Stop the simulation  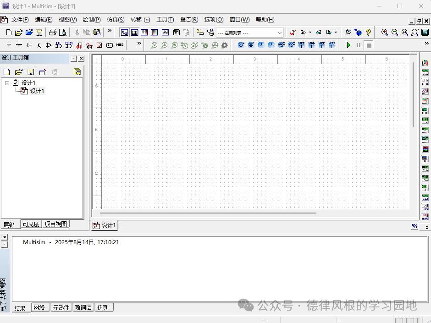click(x=369, y=45)
